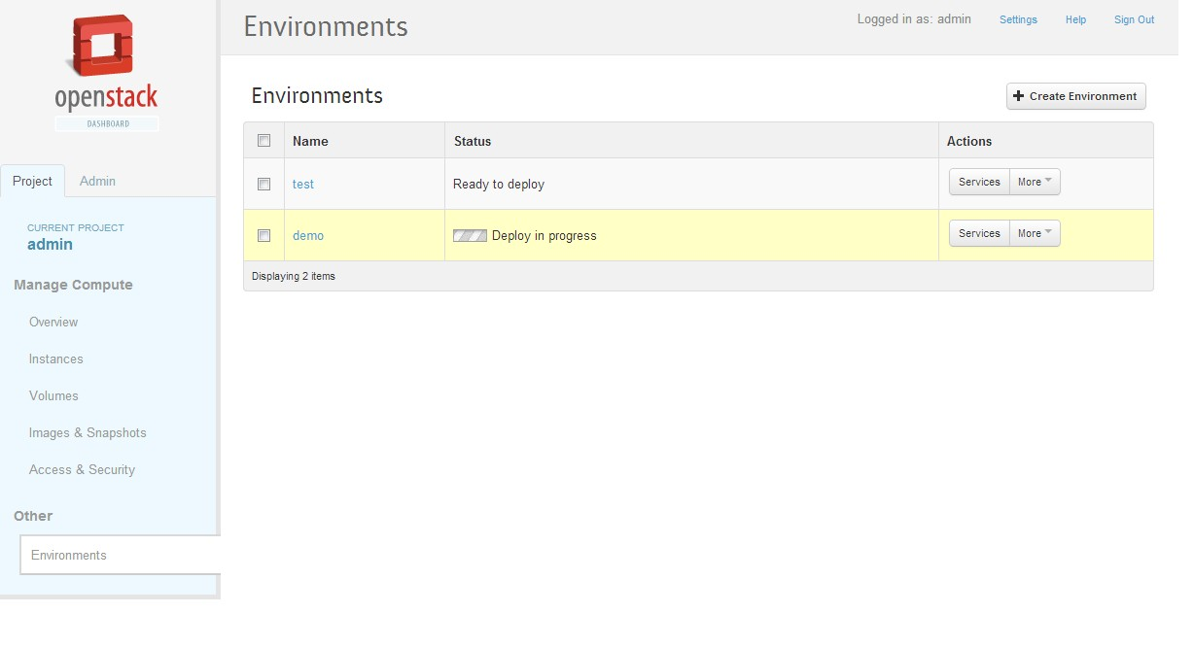This screenshot has width=1194, height=648.
Task: Go to Settings in the top bar
Action: click(x=1018, y=19)
